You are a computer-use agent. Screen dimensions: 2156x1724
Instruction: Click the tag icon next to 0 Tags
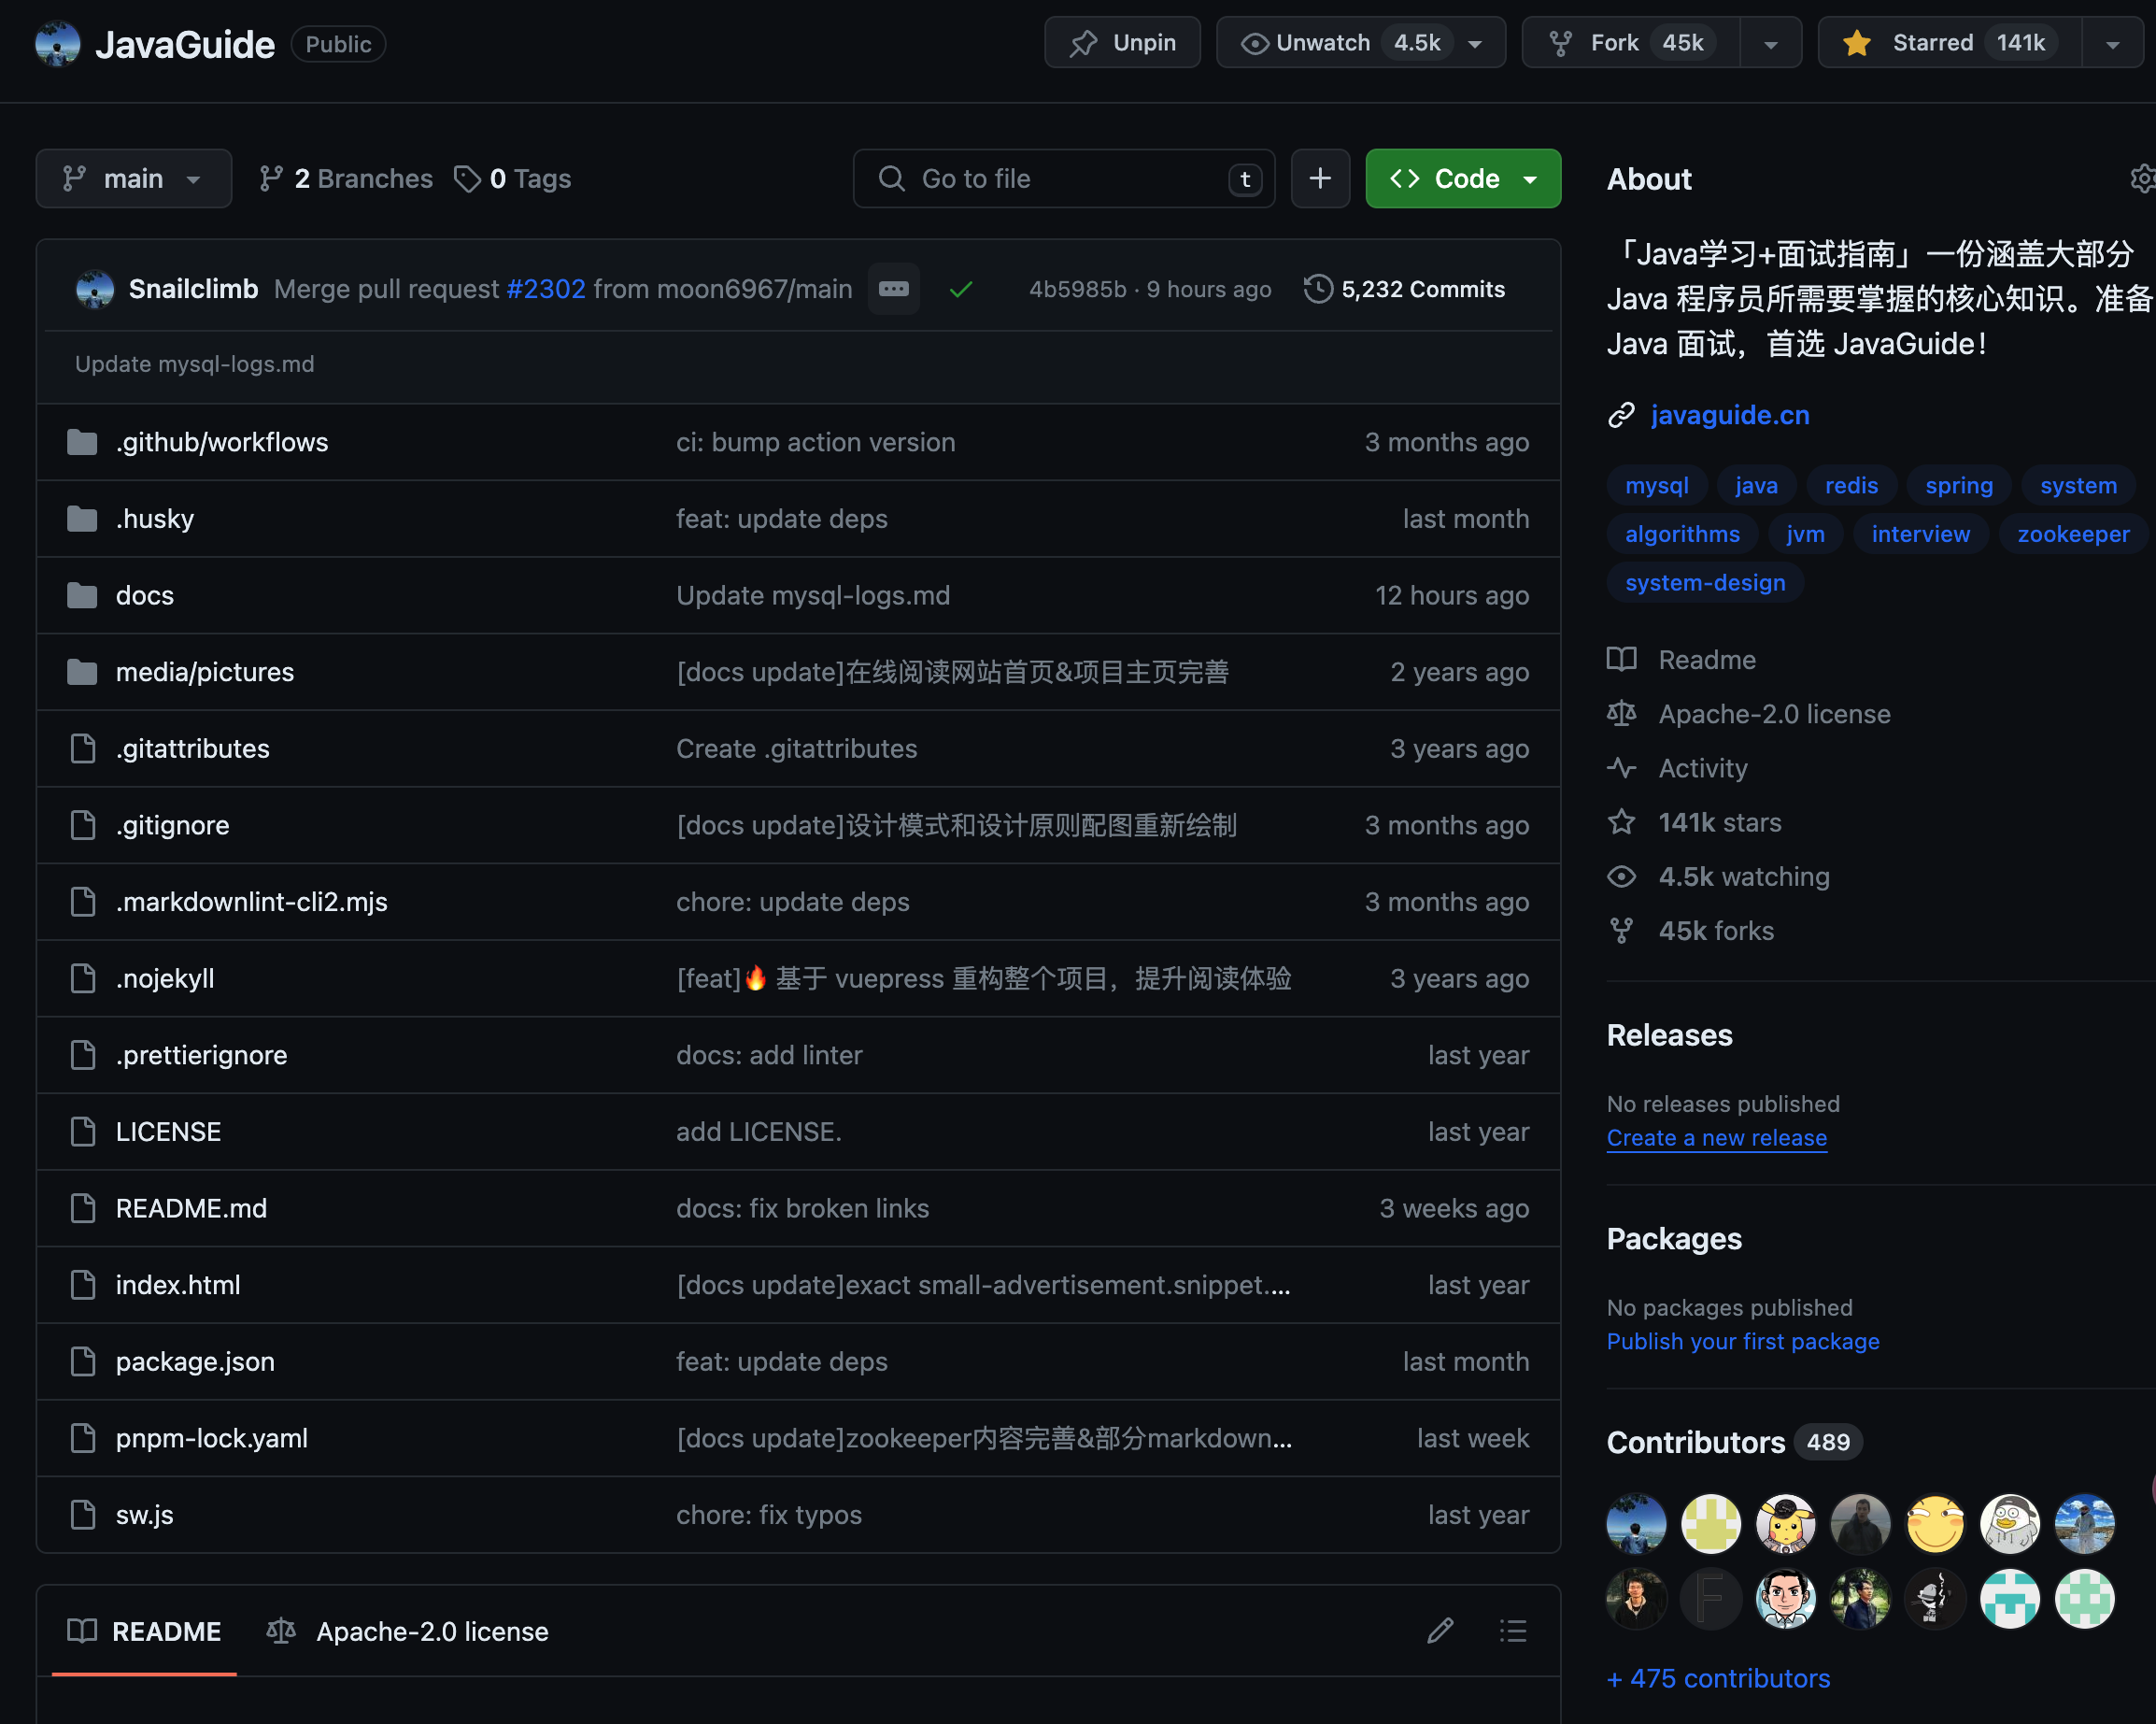[467, 178]
